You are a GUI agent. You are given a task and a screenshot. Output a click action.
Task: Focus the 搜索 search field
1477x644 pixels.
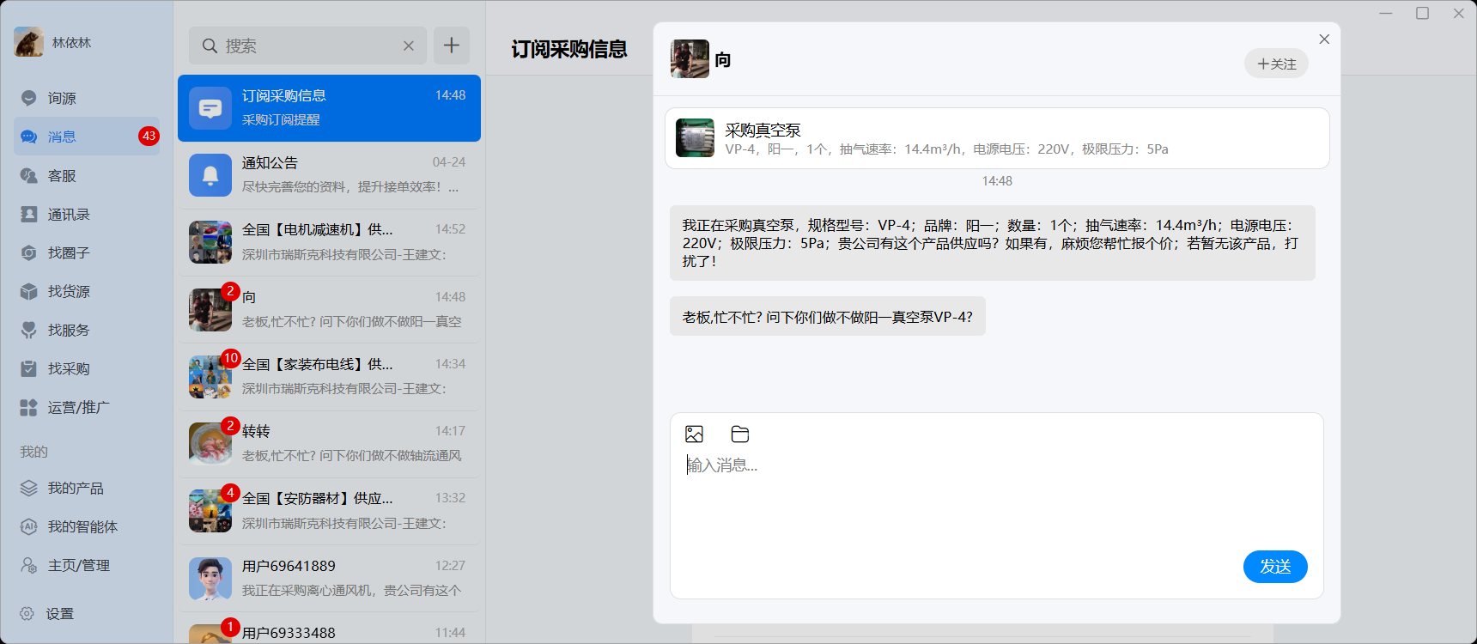(307, 46)
